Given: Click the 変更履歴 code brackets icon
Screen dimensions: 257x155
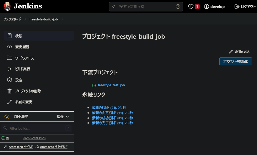Looking at the screenshot, I should tap(10, 47).
